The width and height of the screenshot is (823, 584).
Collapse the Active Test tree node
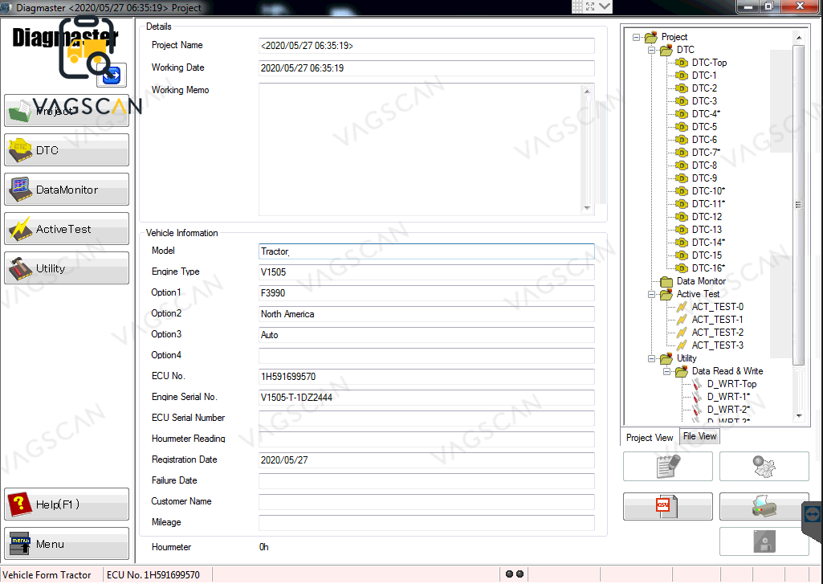(x=650, y=293)
